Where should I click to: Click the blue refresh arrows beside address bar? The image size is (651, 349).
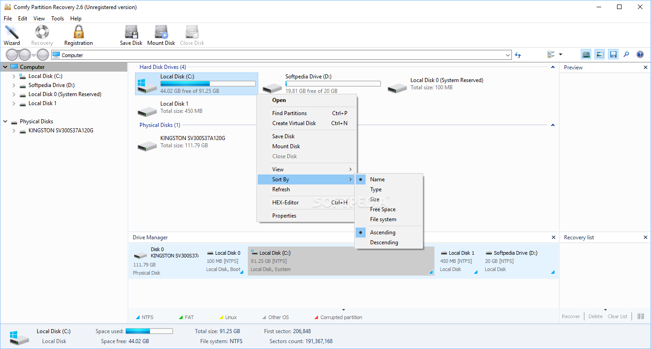pyautogui.click(x=518, y=55)
